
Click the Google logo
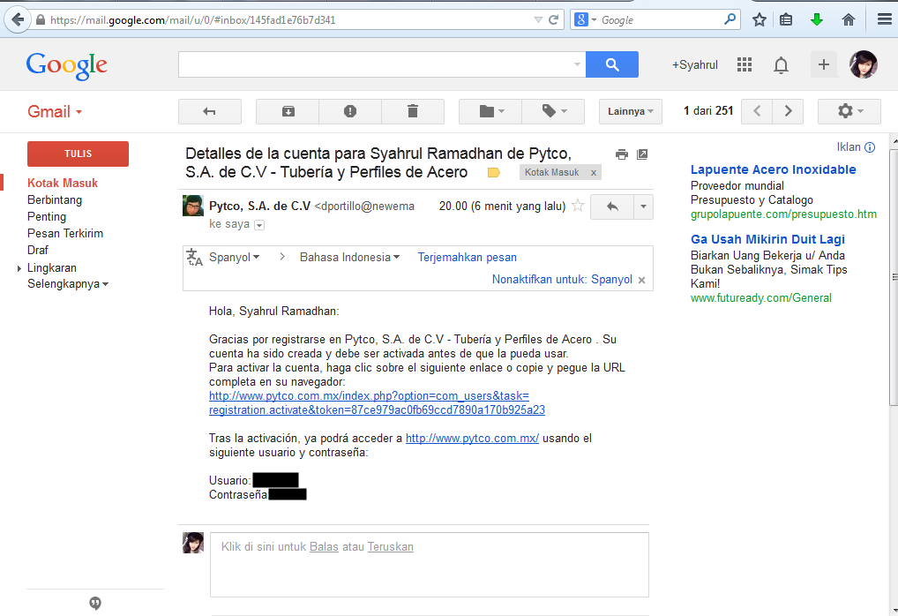coord(66,66)
